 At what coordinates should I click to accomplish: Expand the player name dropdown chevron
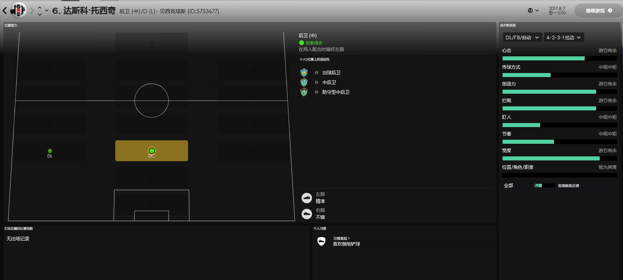(x=47, y=10)
